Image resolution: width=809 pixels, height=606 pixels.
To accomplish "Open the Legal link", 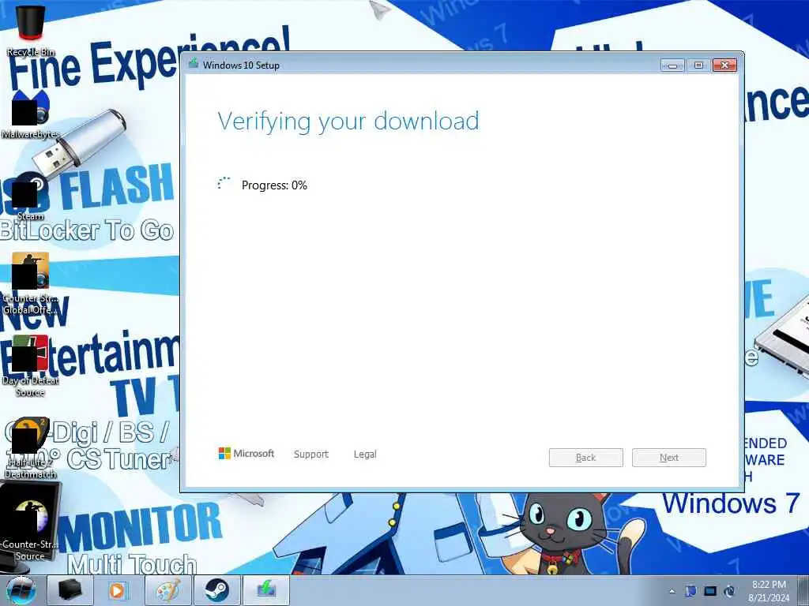I will coord(365,454).
